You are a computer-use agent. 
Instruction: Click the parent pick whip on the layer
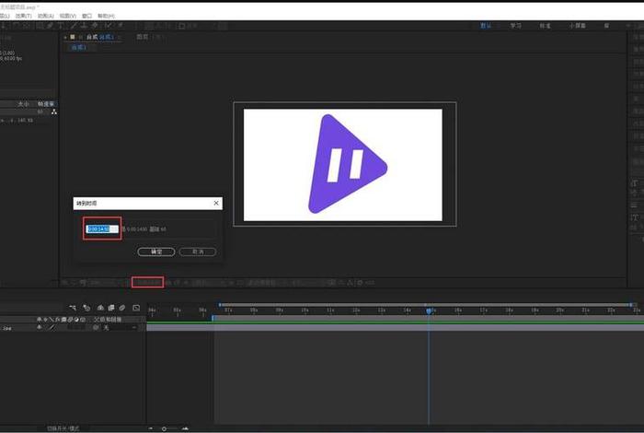[x=96, y=328]
